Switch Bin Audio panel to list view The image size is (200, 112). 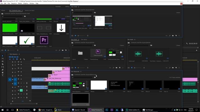[x=128, y=68]
